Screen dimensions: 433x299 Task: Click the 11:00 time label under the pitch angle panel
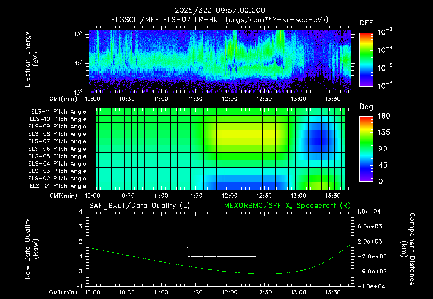(x=161, y=196)
